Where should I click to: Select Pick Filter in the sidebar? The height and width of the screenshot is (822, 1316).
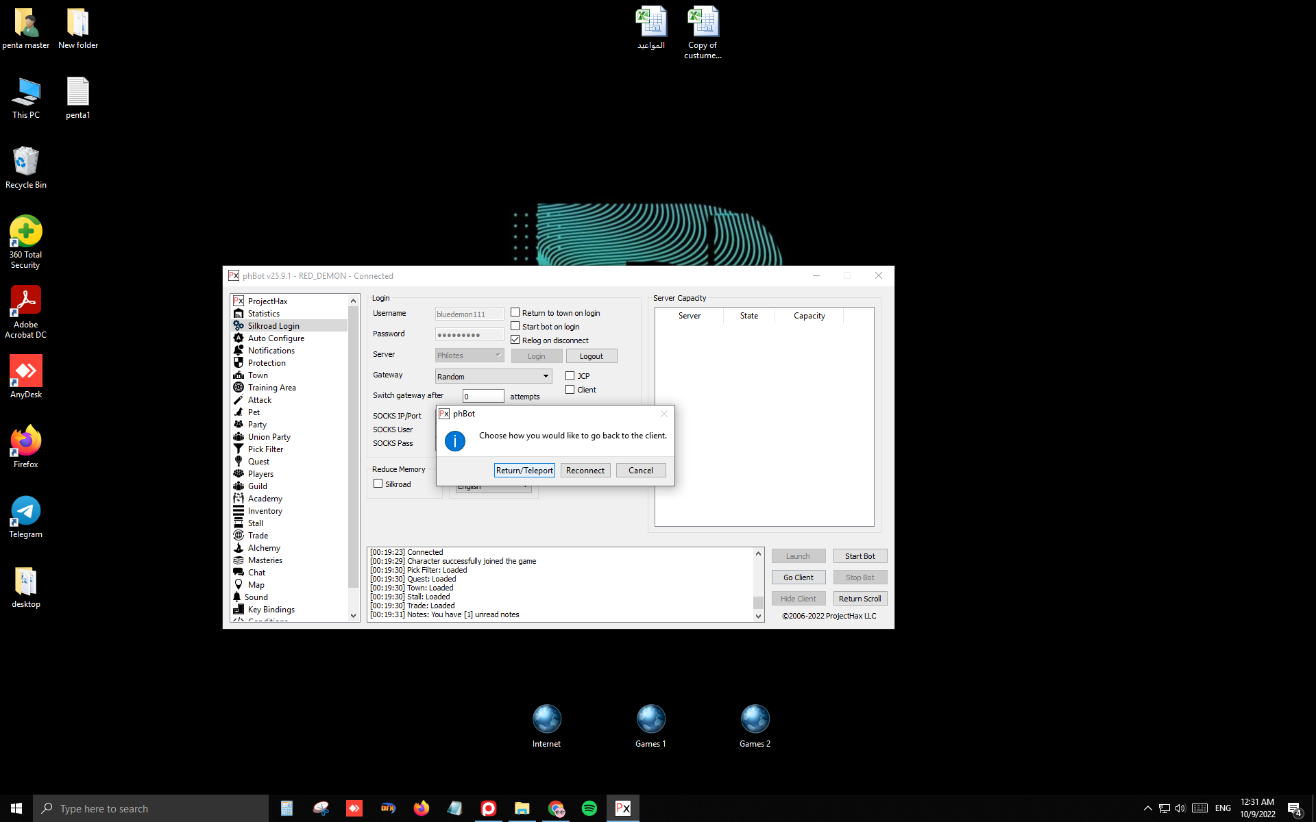[x=265, y=449]
